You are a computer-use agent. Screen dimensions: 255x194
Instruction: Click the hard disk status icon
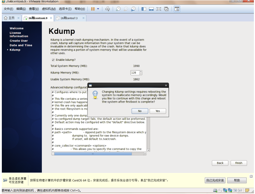pyautogui.click(x=215, y=190)
